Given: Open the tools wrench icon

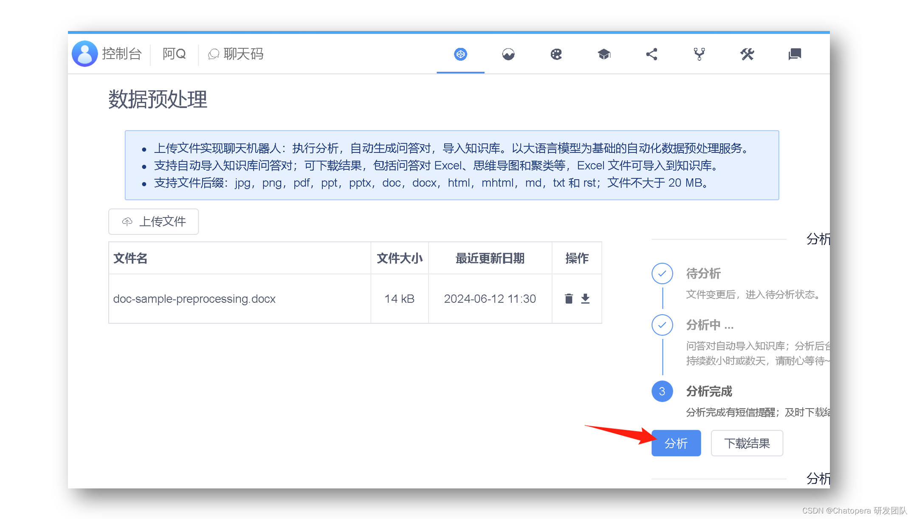Looking at the screenshot, I should tap(747, 54).
